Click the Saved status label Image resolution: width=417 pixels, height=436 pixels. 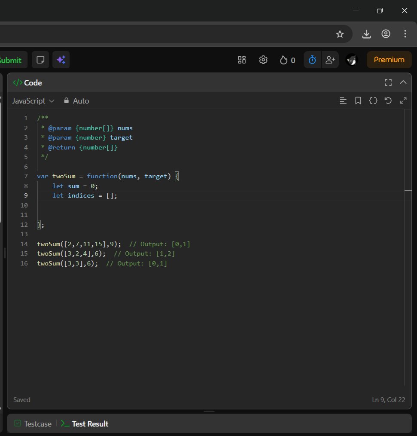tap(21, 400)
